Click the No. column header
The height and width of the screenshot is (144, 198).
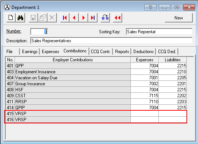click(10, 60)
